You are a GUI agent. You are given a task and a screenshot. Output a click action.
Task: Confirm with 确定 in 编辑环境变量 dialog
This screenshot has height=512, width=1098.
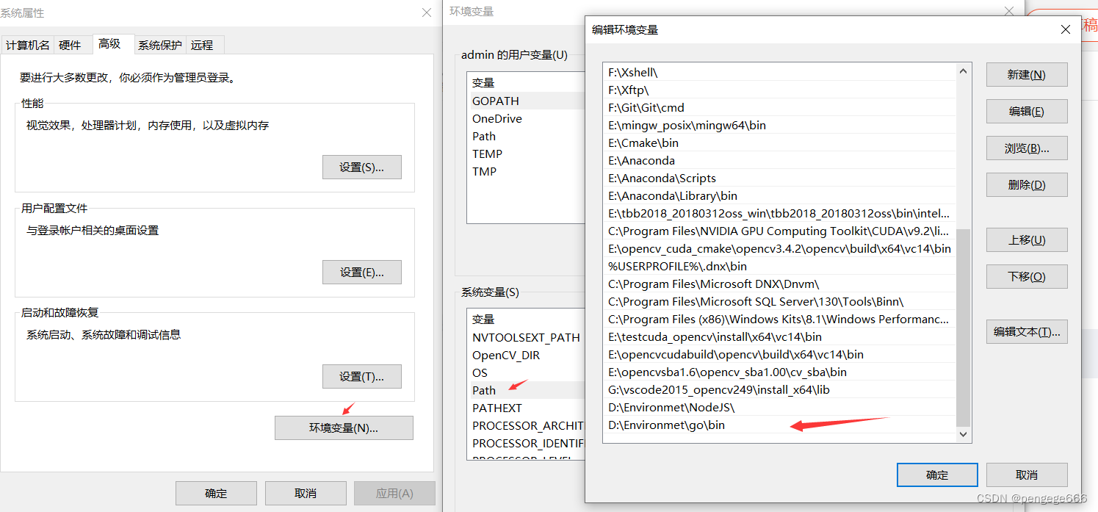(937, 475)
